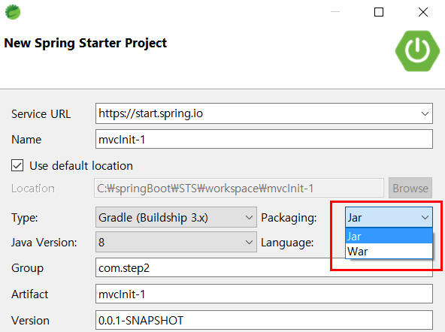Minimize the dialog window
This screenshot has height=332, width=445.
tap(335, 12)
